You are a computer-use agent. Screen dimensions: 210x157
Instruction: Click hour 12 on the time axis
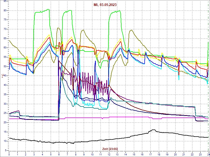[109, 154]
